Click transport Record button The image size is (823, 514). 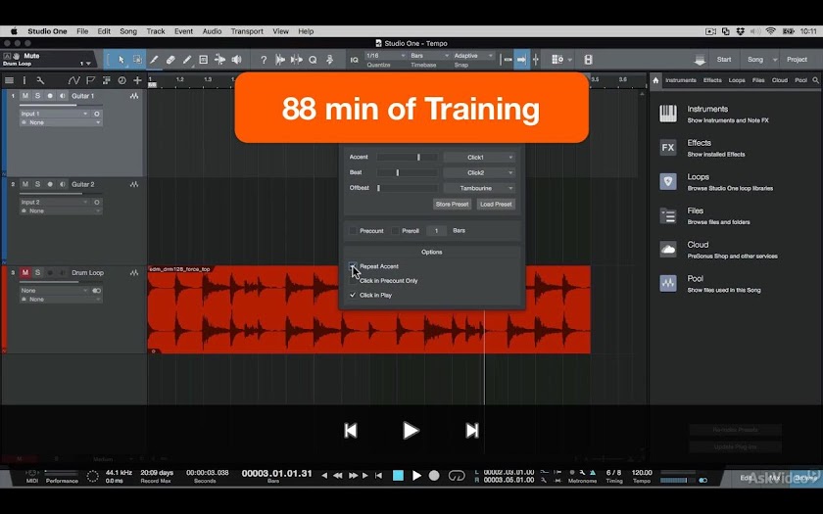pyautogui.click(x=434, y=476)
